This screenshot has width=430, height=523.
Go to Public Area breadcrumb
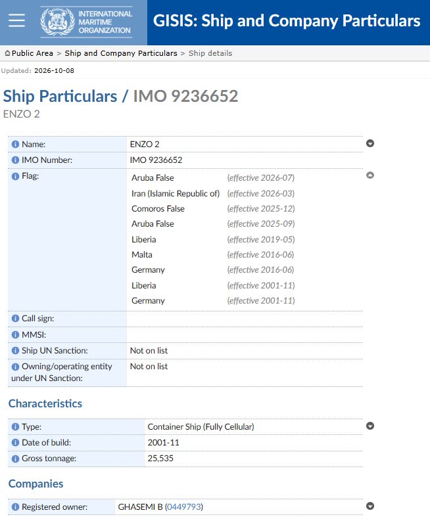tap(29, 53)
